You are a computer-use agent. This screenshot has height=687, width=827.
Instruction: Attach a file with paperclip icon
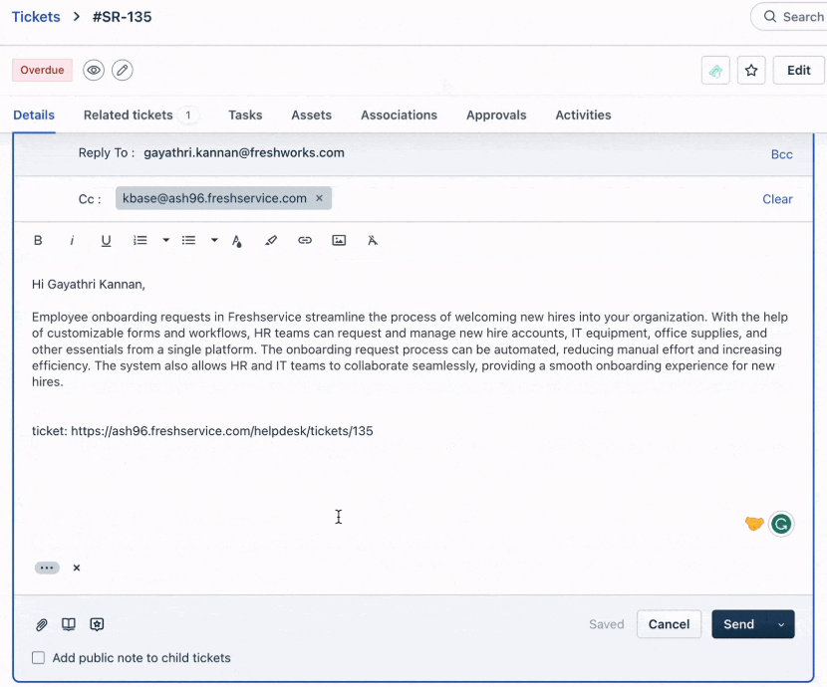[x=41, y=625]
